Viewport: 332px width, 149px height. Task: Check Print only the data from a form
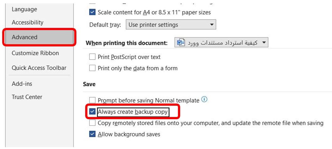click(92, 68)
